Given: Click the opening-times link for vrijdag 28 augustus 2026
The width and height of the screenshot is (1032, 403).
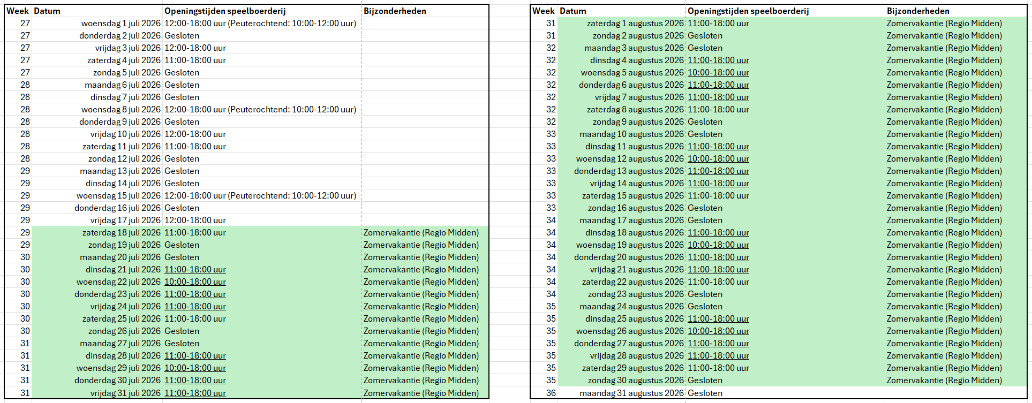Looking at the screenshot, I should 718,356.
